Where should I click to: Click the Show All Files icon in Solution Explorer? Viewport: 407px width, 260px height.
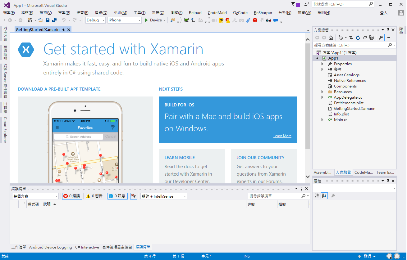click(372, 38)
